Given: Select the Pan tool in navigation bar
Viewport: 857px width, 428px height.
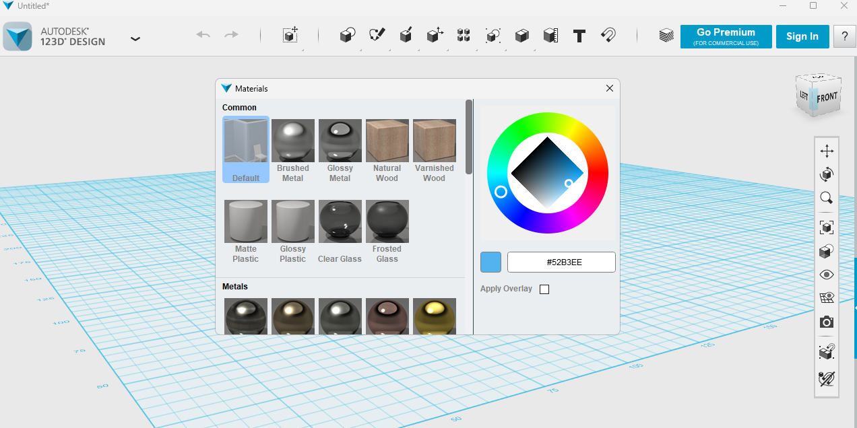Looking at the screenshot, I should tap(827, 151).
